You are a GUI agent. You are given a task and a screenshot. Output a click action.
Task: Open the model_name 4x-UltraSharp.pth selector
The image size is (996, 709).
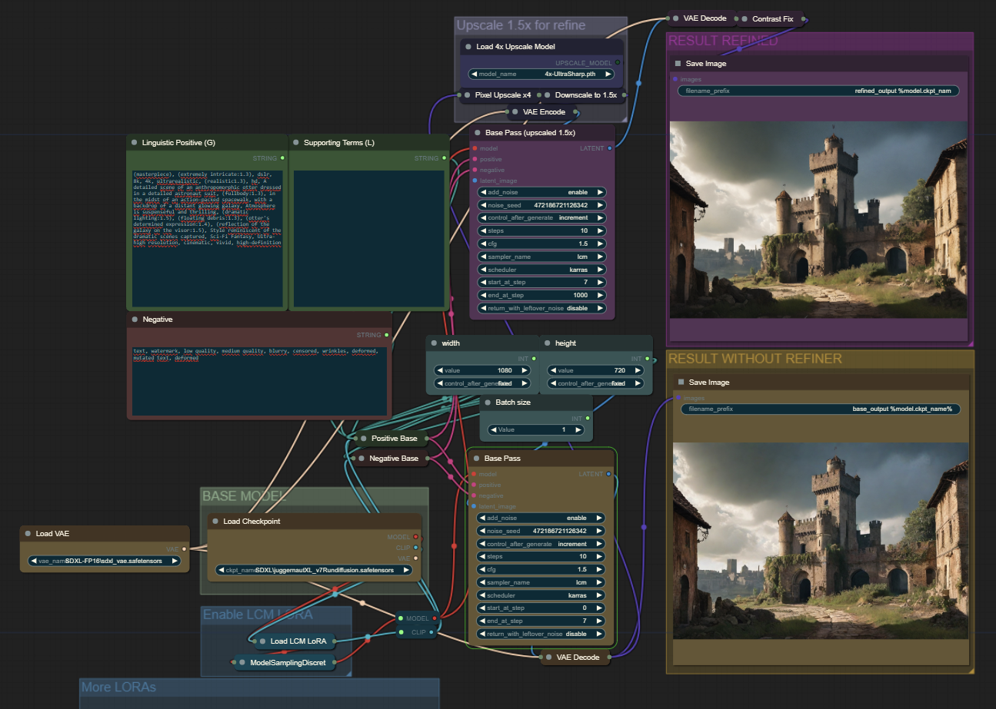pos(541,75)
